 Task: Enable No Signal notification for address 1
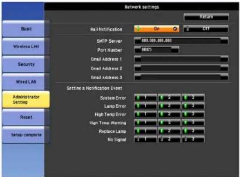(146, 139)
